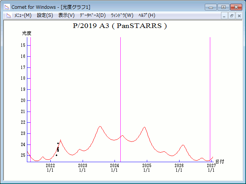Open the 表示(V) view menu
Screen dimensions: 246x184
pos(66,15)
